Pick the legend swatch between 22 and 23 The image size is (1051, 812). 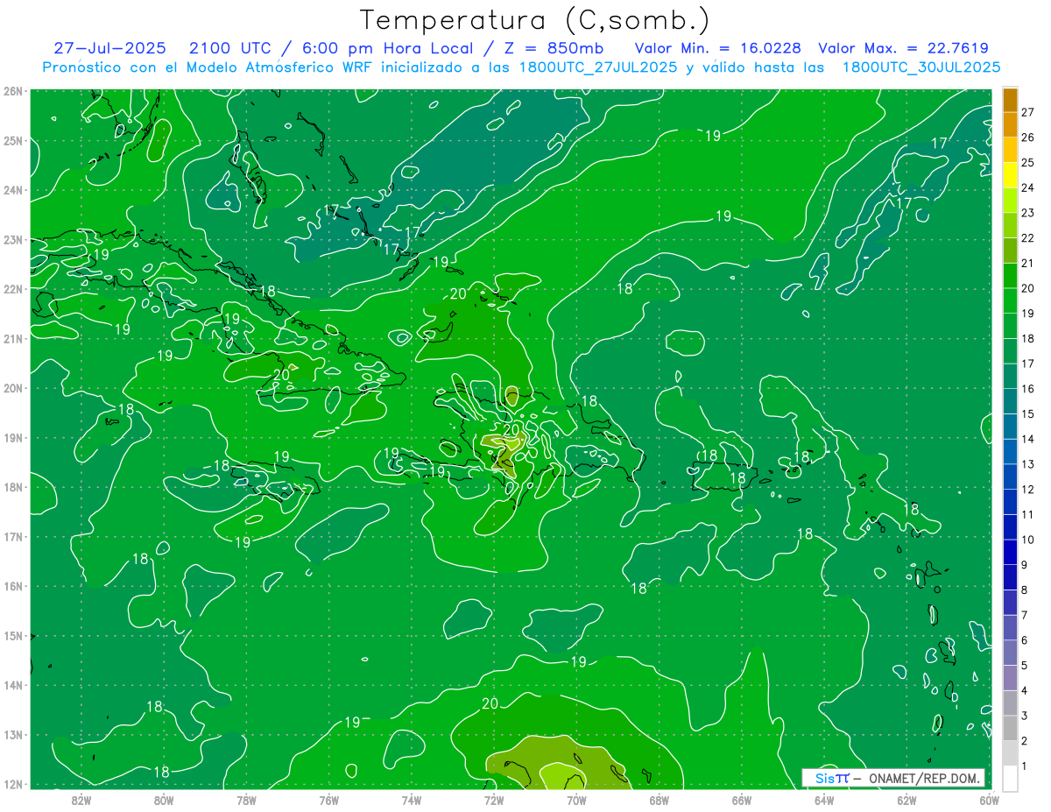click(1010, 225)
